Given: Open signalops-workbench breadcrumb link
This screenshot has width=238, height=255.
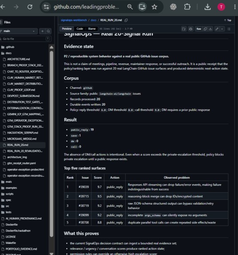Looking at the screenshot, I should pyautogui.click(x=74, y=20).
